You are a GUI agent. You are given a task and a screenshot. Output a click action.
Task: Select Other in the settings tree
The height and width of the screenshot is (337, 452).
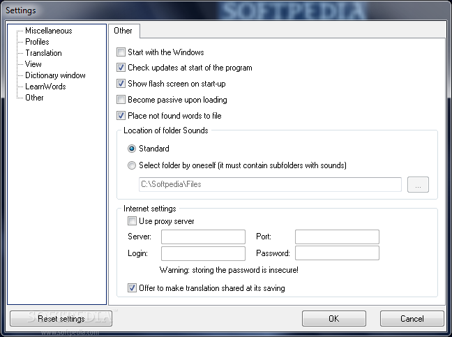pyautogui.click(x=34, y=98)
